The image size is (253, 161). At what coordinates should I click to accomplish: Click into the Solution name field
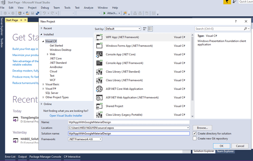coord(129,133)
